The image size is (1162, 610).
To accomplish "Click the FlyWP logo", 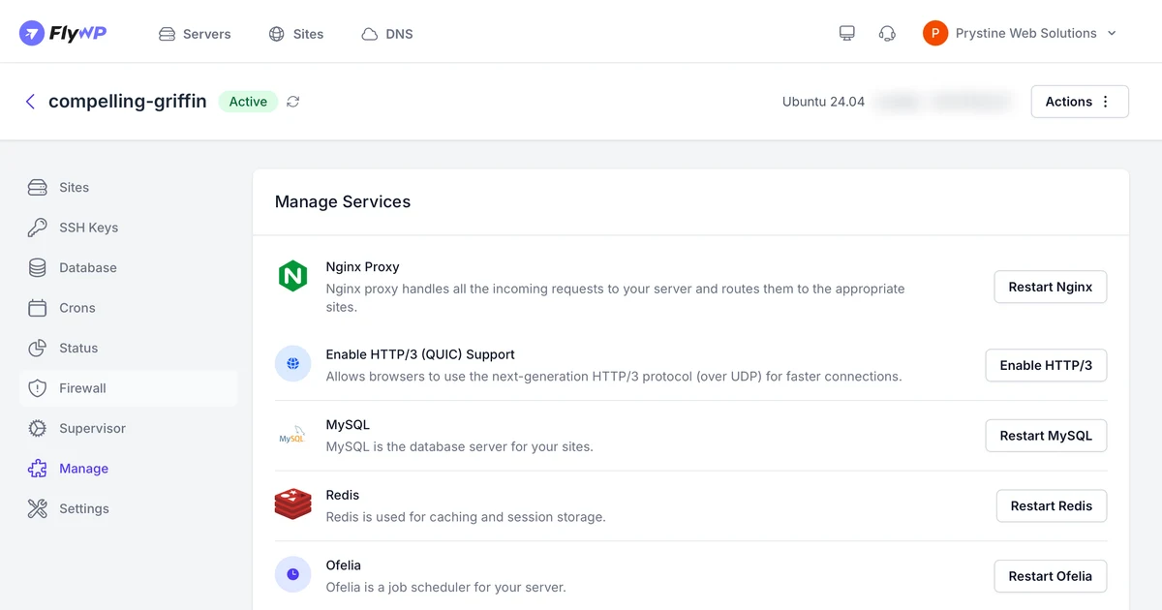I will coord(63,33).
